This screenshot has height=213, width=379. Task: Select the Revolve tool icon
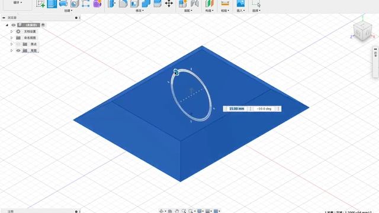point(63,4)
